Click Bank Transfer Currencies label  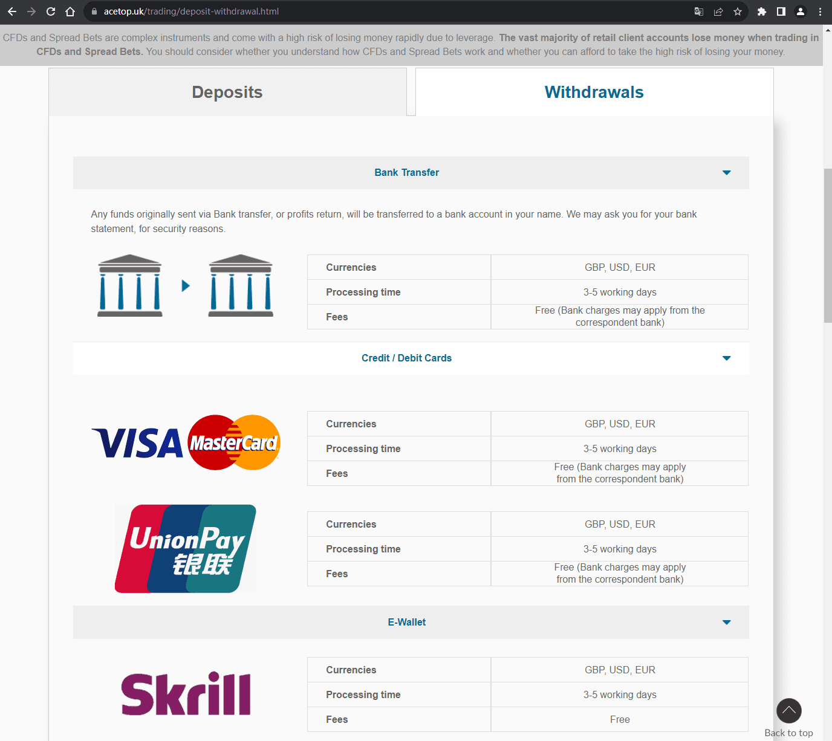click(x=351, y=267)
